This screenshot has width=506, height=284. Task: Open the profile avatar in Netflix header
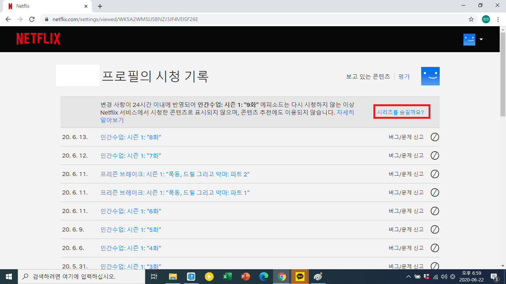click(469, 39)
